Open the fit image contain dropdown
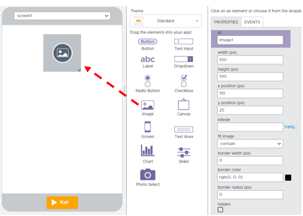Viewport: 303px width, 216px height. 250,144
